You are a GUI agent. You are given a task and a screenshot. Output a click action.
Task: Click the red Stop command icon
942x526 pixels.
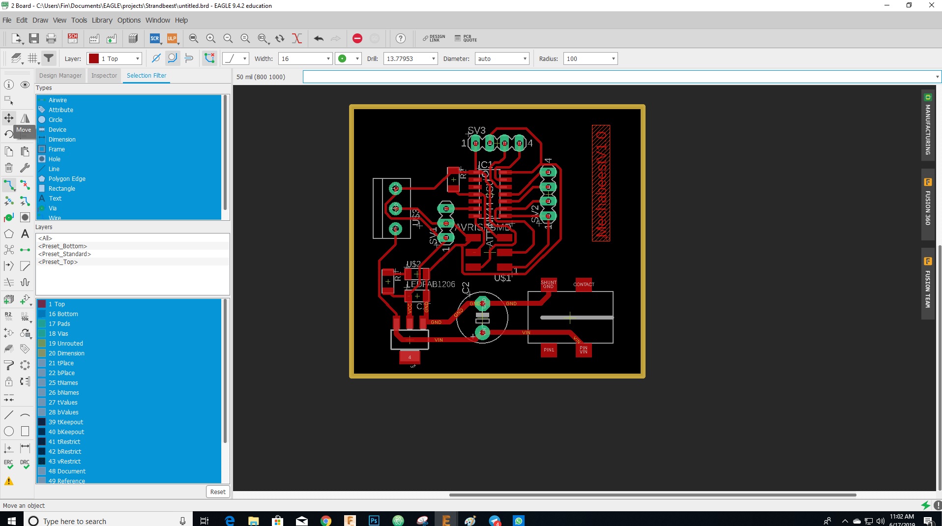[x=357, y=38]
